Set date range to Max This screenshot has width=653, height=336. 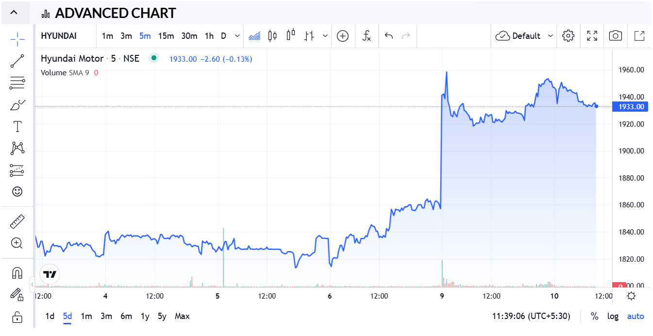pos(182,317)
